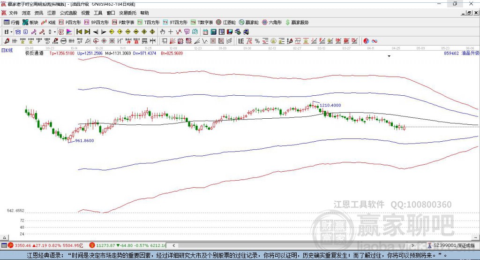Open the 公式选股 menu
Viewport: 480px width, 260px height.
68,13
